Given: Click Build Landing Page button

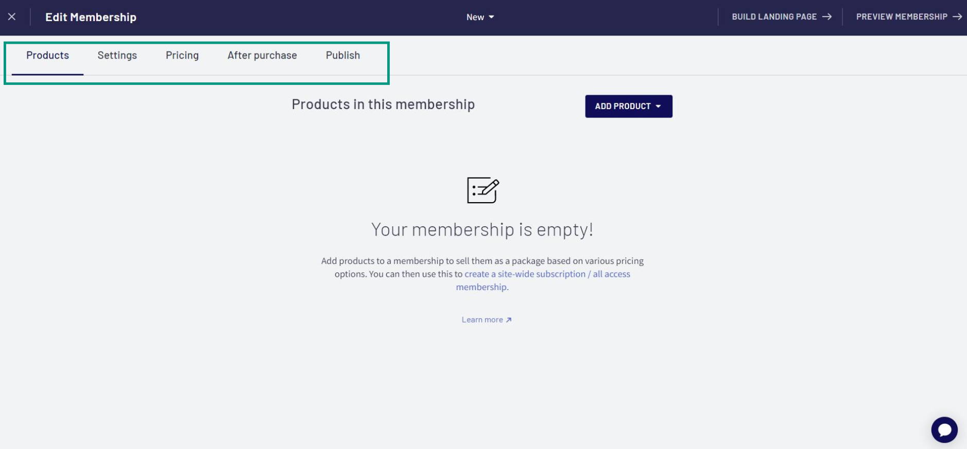Looking at the screenshot, I should [782, 17].
